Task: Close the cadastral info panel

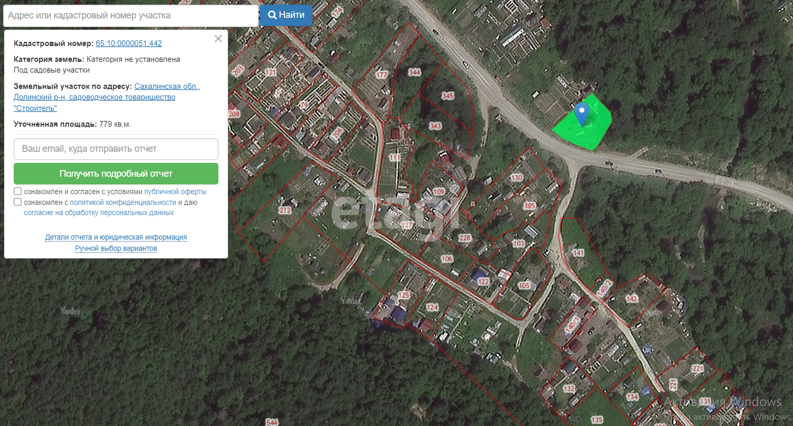Action: 218,39
